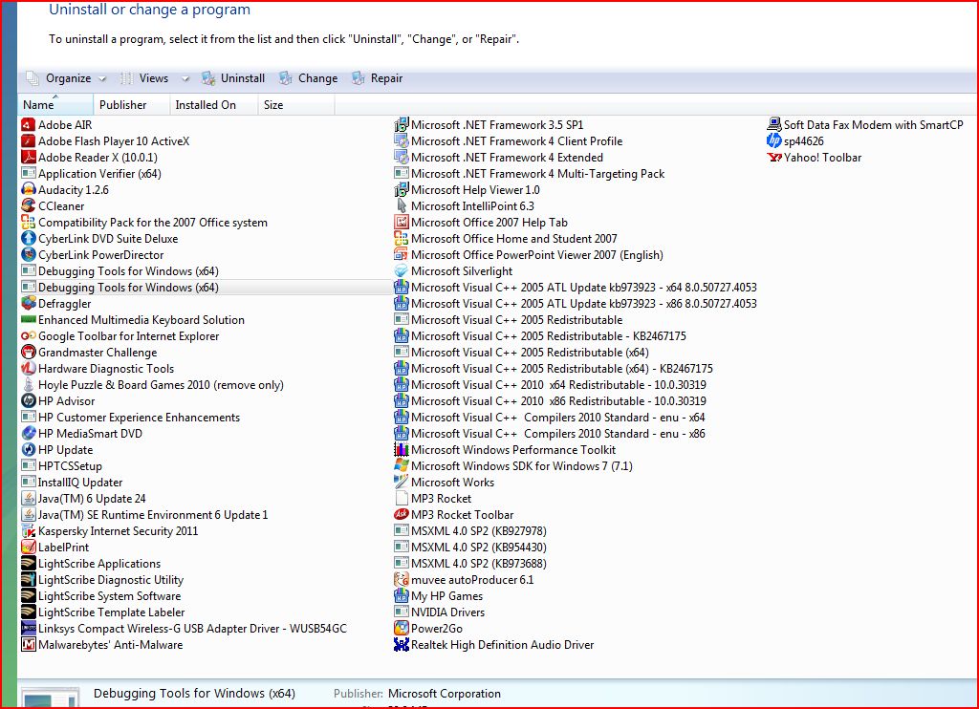Click the Soft Data Fax Modem icon
979x709 pixels.
tap(774, 125)
